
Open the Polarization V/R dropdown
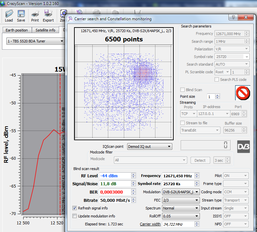coord(232,49)
